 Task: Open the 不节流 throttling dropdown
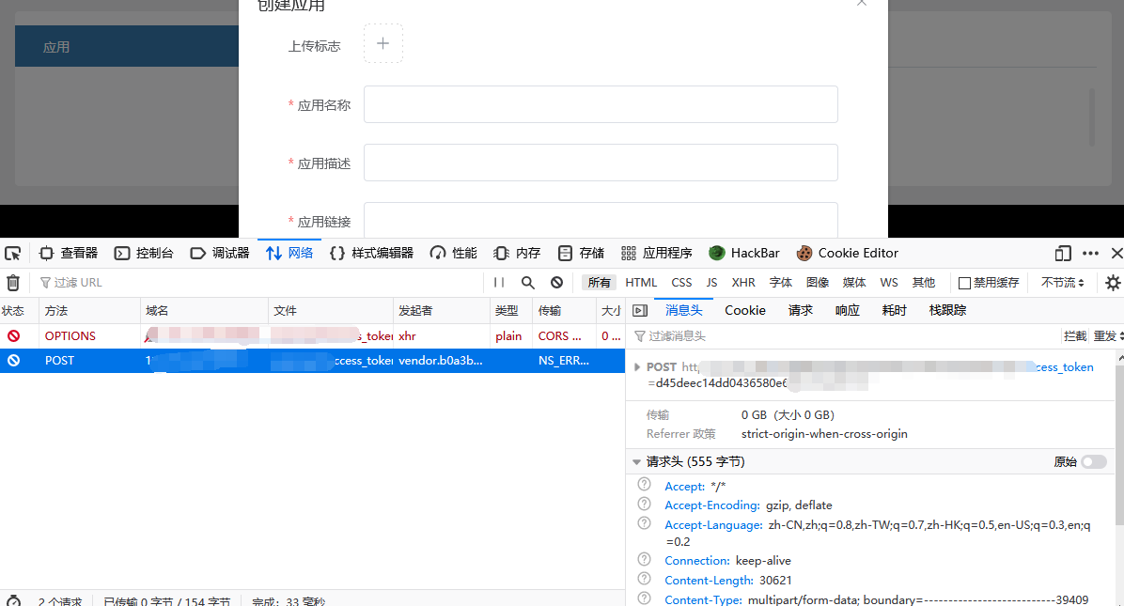click(x=1062, y=282)
